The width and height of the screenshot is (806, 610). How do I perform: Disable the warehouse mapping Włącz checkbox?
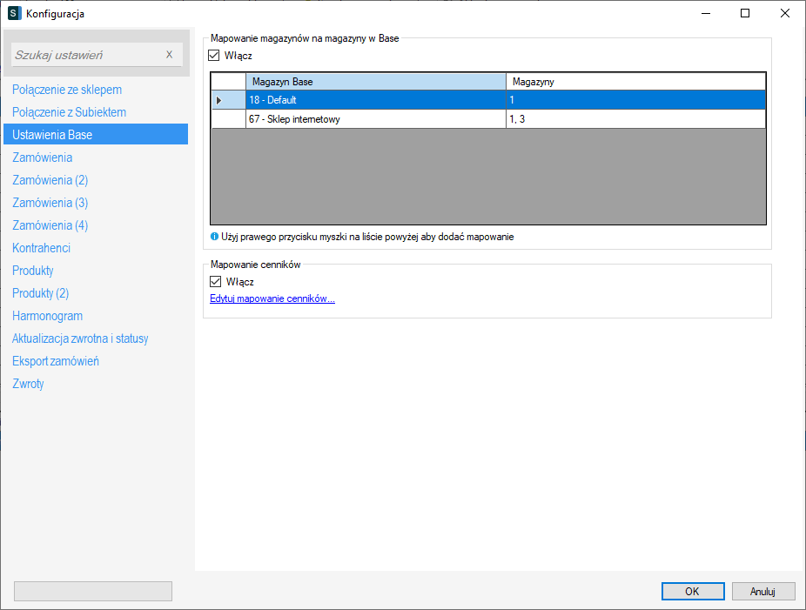[x=216, y=56]
